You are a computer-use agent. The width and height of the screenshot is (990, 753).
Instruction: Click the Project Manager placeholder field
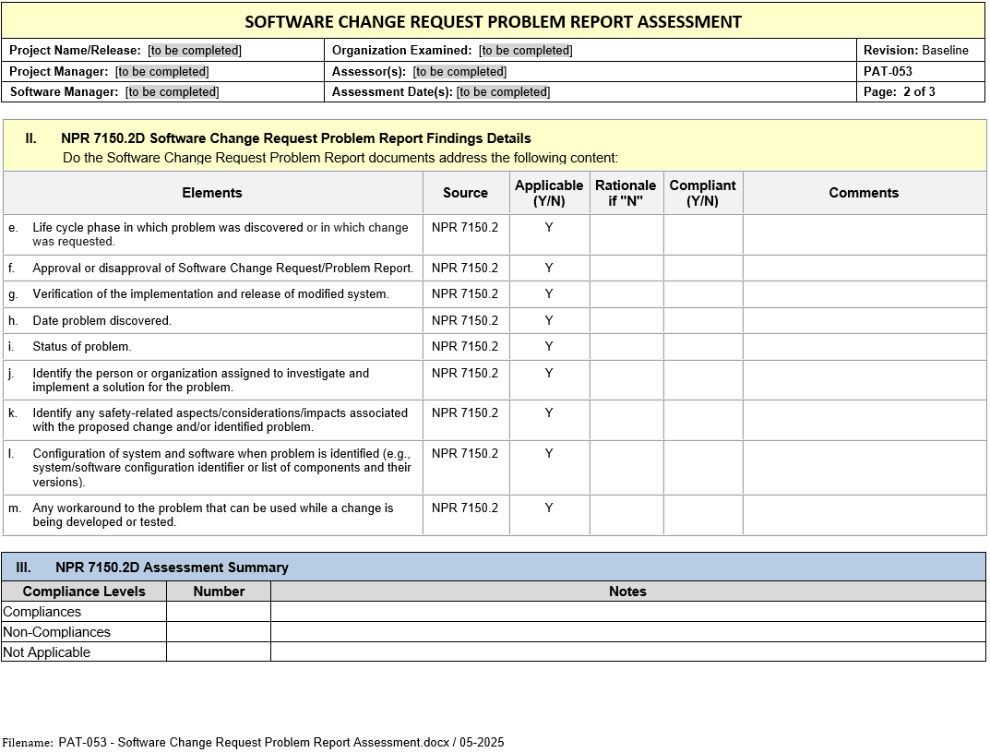(x=162, y=71)
